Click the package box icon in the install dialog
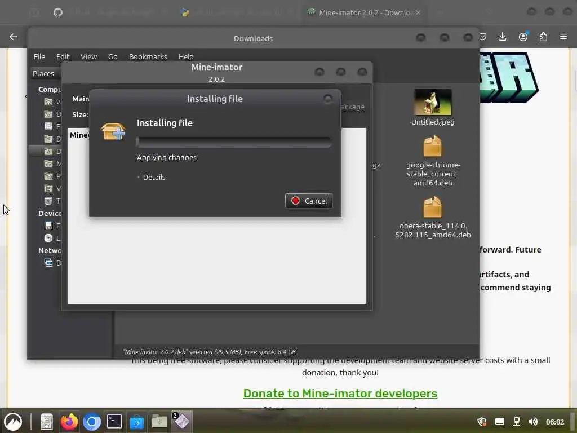Viewport: 577px width, 433px height. 113,131
